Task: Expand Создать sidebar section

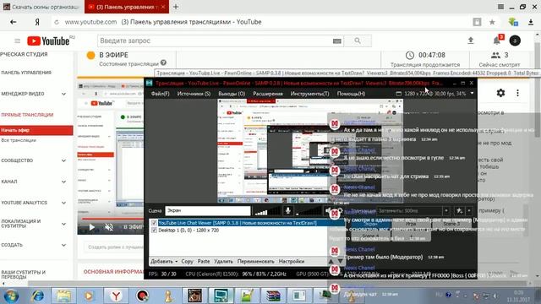Action: pyautogui.click(x=64, y=245)
